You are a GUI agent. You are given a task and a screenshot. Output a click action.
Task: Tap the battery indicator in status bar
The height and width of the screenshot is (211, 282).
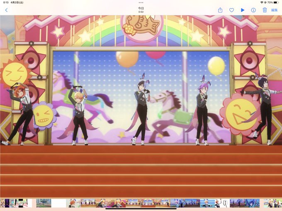click(x=276, y=2)
